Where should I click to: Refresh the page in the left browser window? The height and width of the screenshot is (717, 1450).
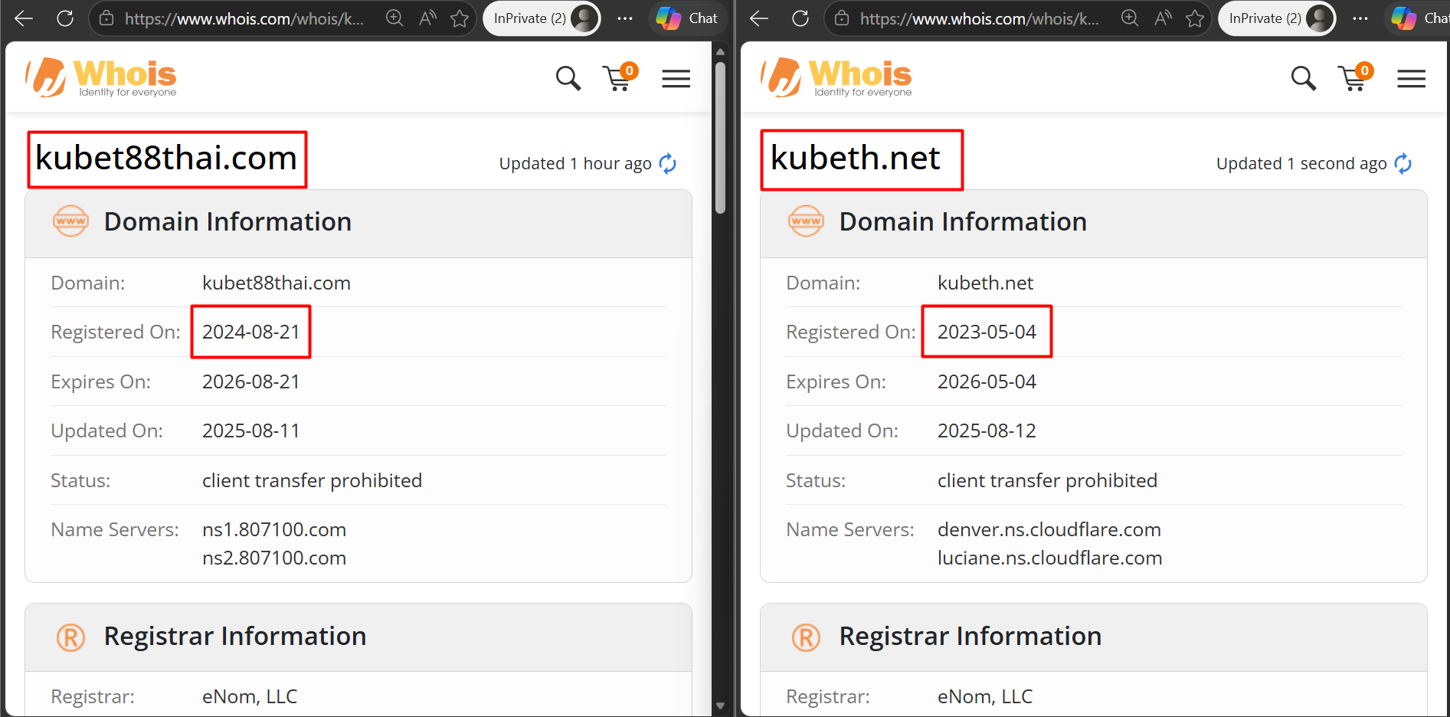[65, 18]
